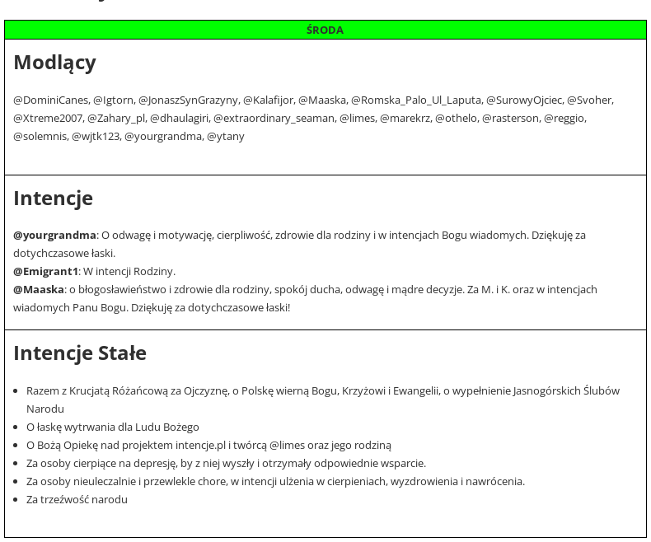Image resolution: width=651 pixels, height=542 pixels.
Task: Click the green ŚRODA day header
Action: (325, 30)
